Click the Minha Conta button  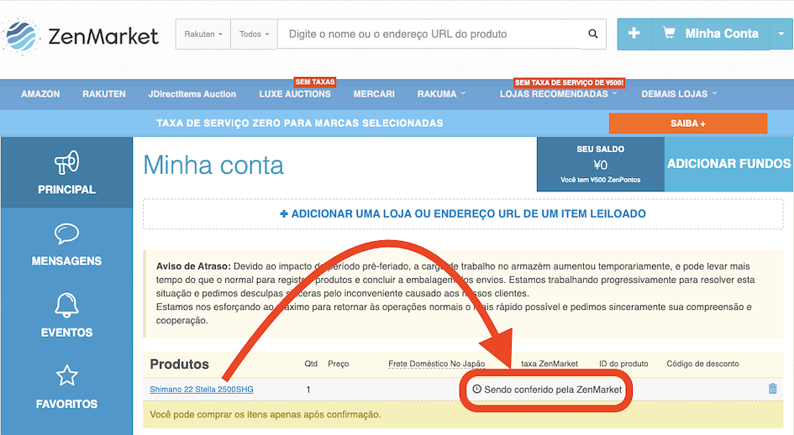[x=711, y=34]
